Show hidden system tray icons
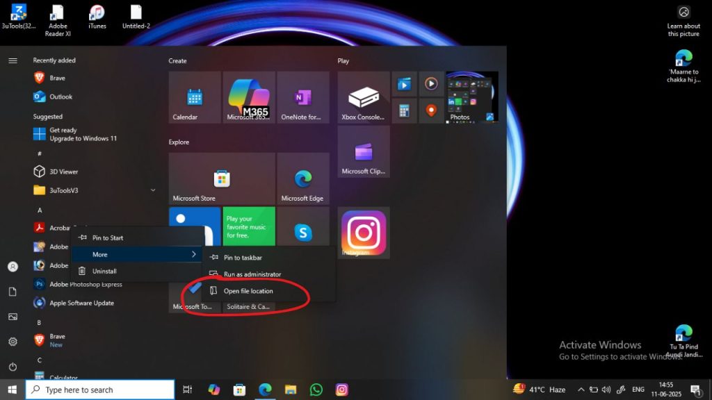The width and height of the screenshot is (712, 400). click(581, 390)
